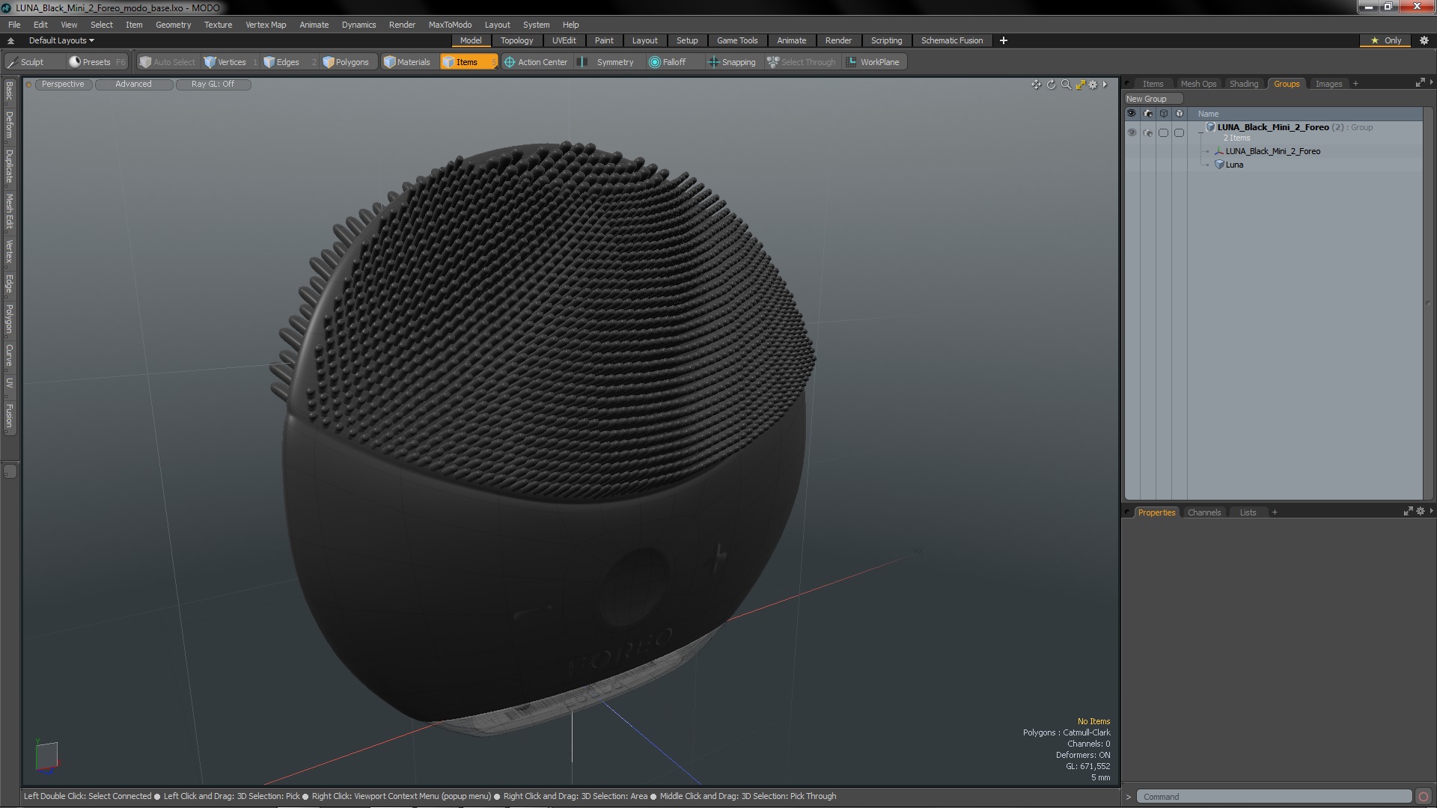Click the render camera column header

[1148, 114]
